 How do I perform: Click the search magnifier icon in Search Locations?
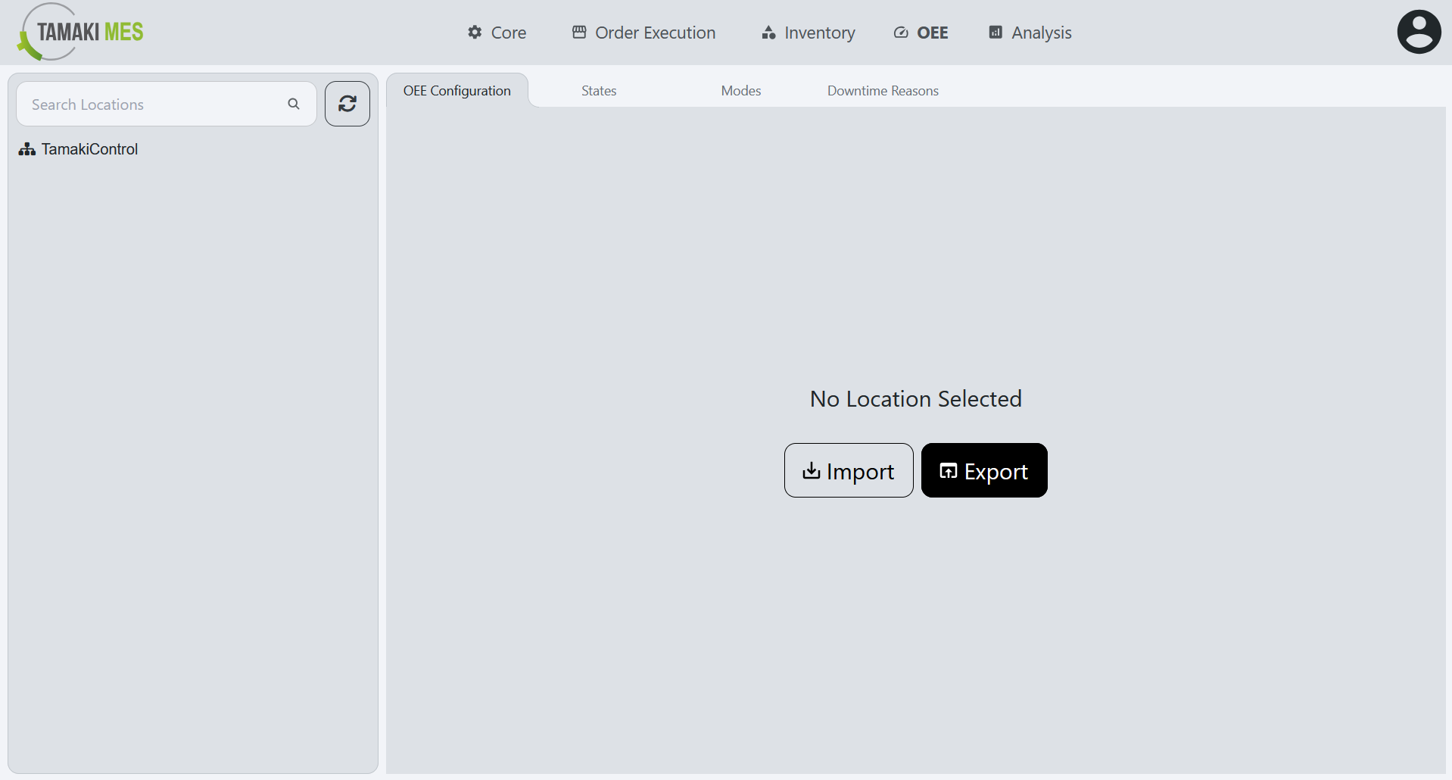click(x=294, y=104)
